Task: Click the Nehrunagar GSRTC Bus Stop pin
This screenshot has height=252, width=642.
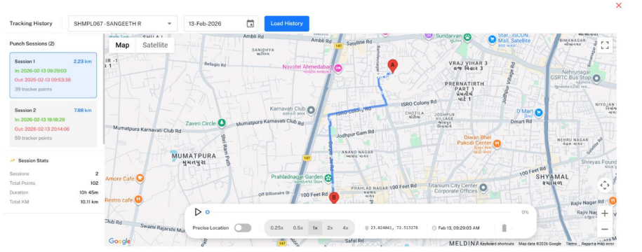Action: pos(596,78)
